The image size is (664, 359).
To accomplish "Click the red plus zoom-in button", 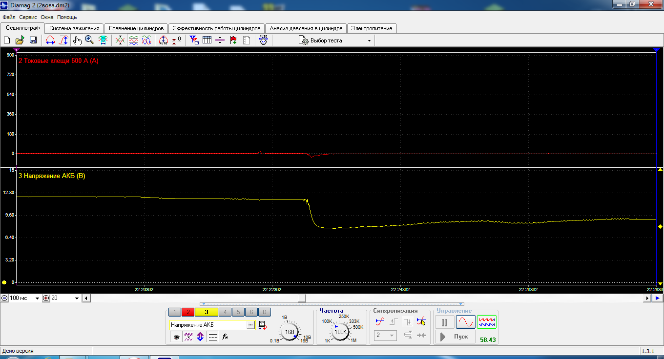I will click(x=46, y=298).
